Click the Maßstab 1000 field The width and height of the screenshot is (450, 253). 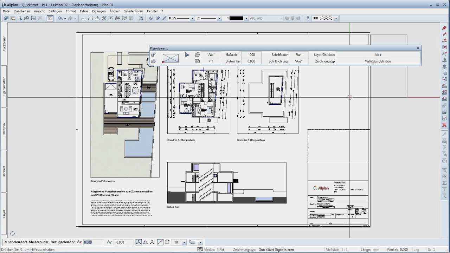pyautogui.click(x=251, y=55)
